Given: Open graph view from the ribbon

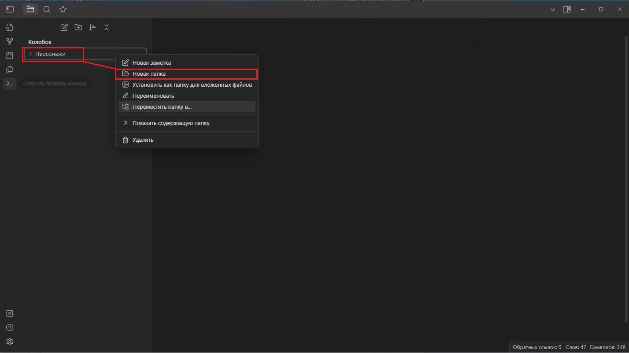Looking at the screenshot, I should [x=9, y=41].
